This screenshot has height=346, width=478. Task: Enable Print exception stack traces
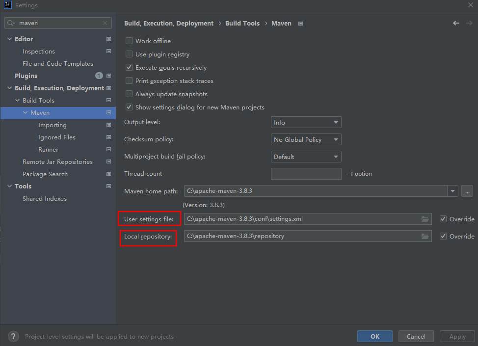129,81
